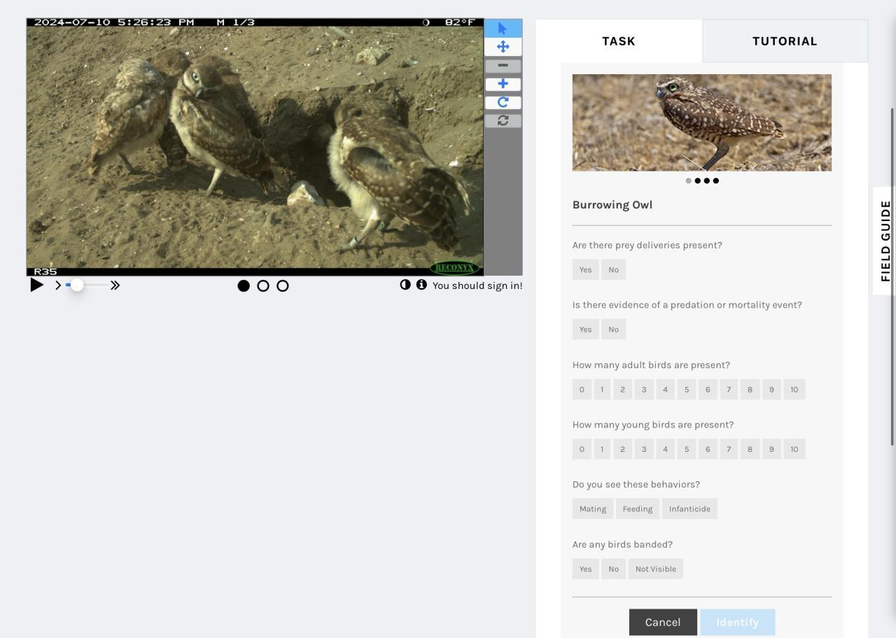Choose 10 adult birds present
The width and height of the screenshot is (896, 638).
(794, 390)
